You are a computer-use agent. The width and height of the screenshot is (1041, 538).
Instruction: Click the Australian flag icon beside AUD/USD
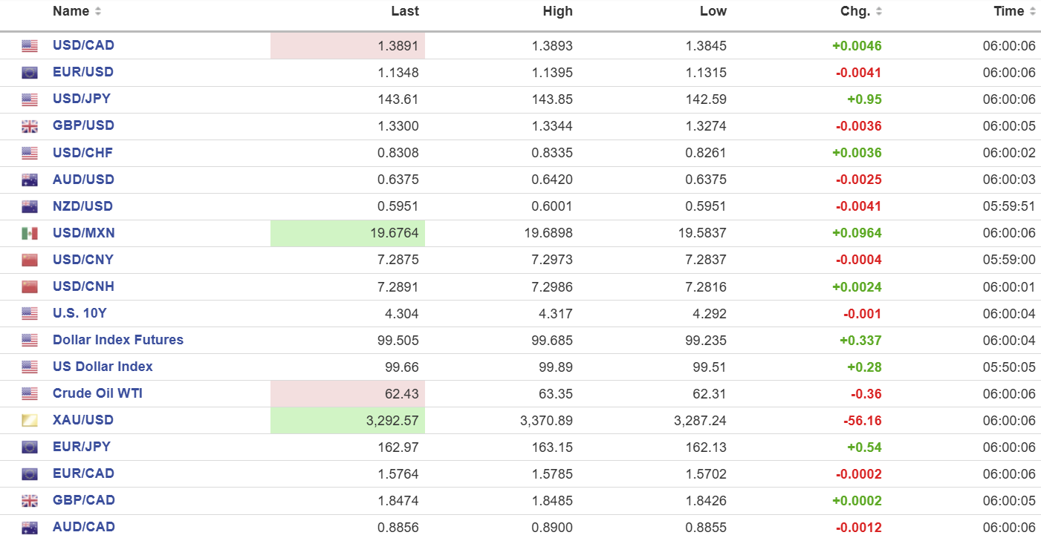pyautogui.click(x=30, y=180)
